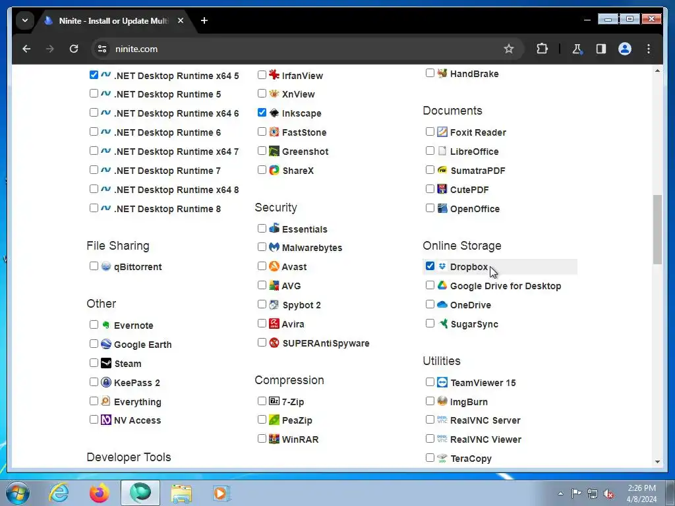Bookmark this page with star icon
Image resolution: width=675 pixels, height=506 pixels.
[509, 49]
